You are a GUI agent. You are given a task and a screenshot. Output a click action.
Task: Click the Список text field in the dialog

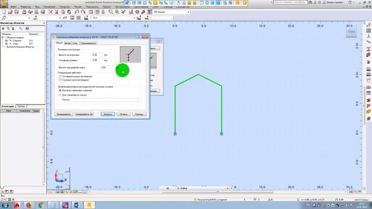[106, 100]
